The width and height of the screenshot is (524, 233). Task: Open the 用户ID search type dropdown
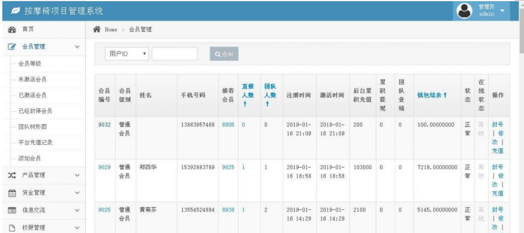[127, 54]
